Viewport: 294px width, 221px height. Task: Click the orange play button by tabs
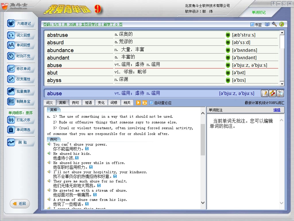138,103
